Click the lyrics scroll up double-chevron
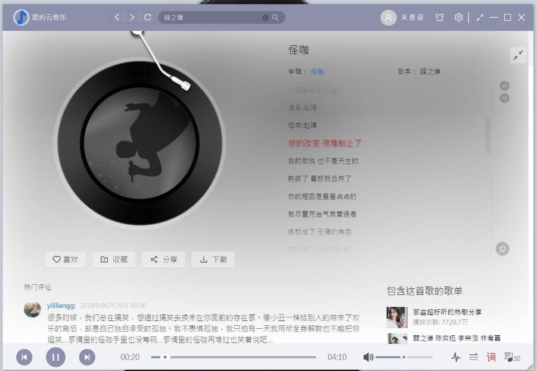 tap(504, 86)
